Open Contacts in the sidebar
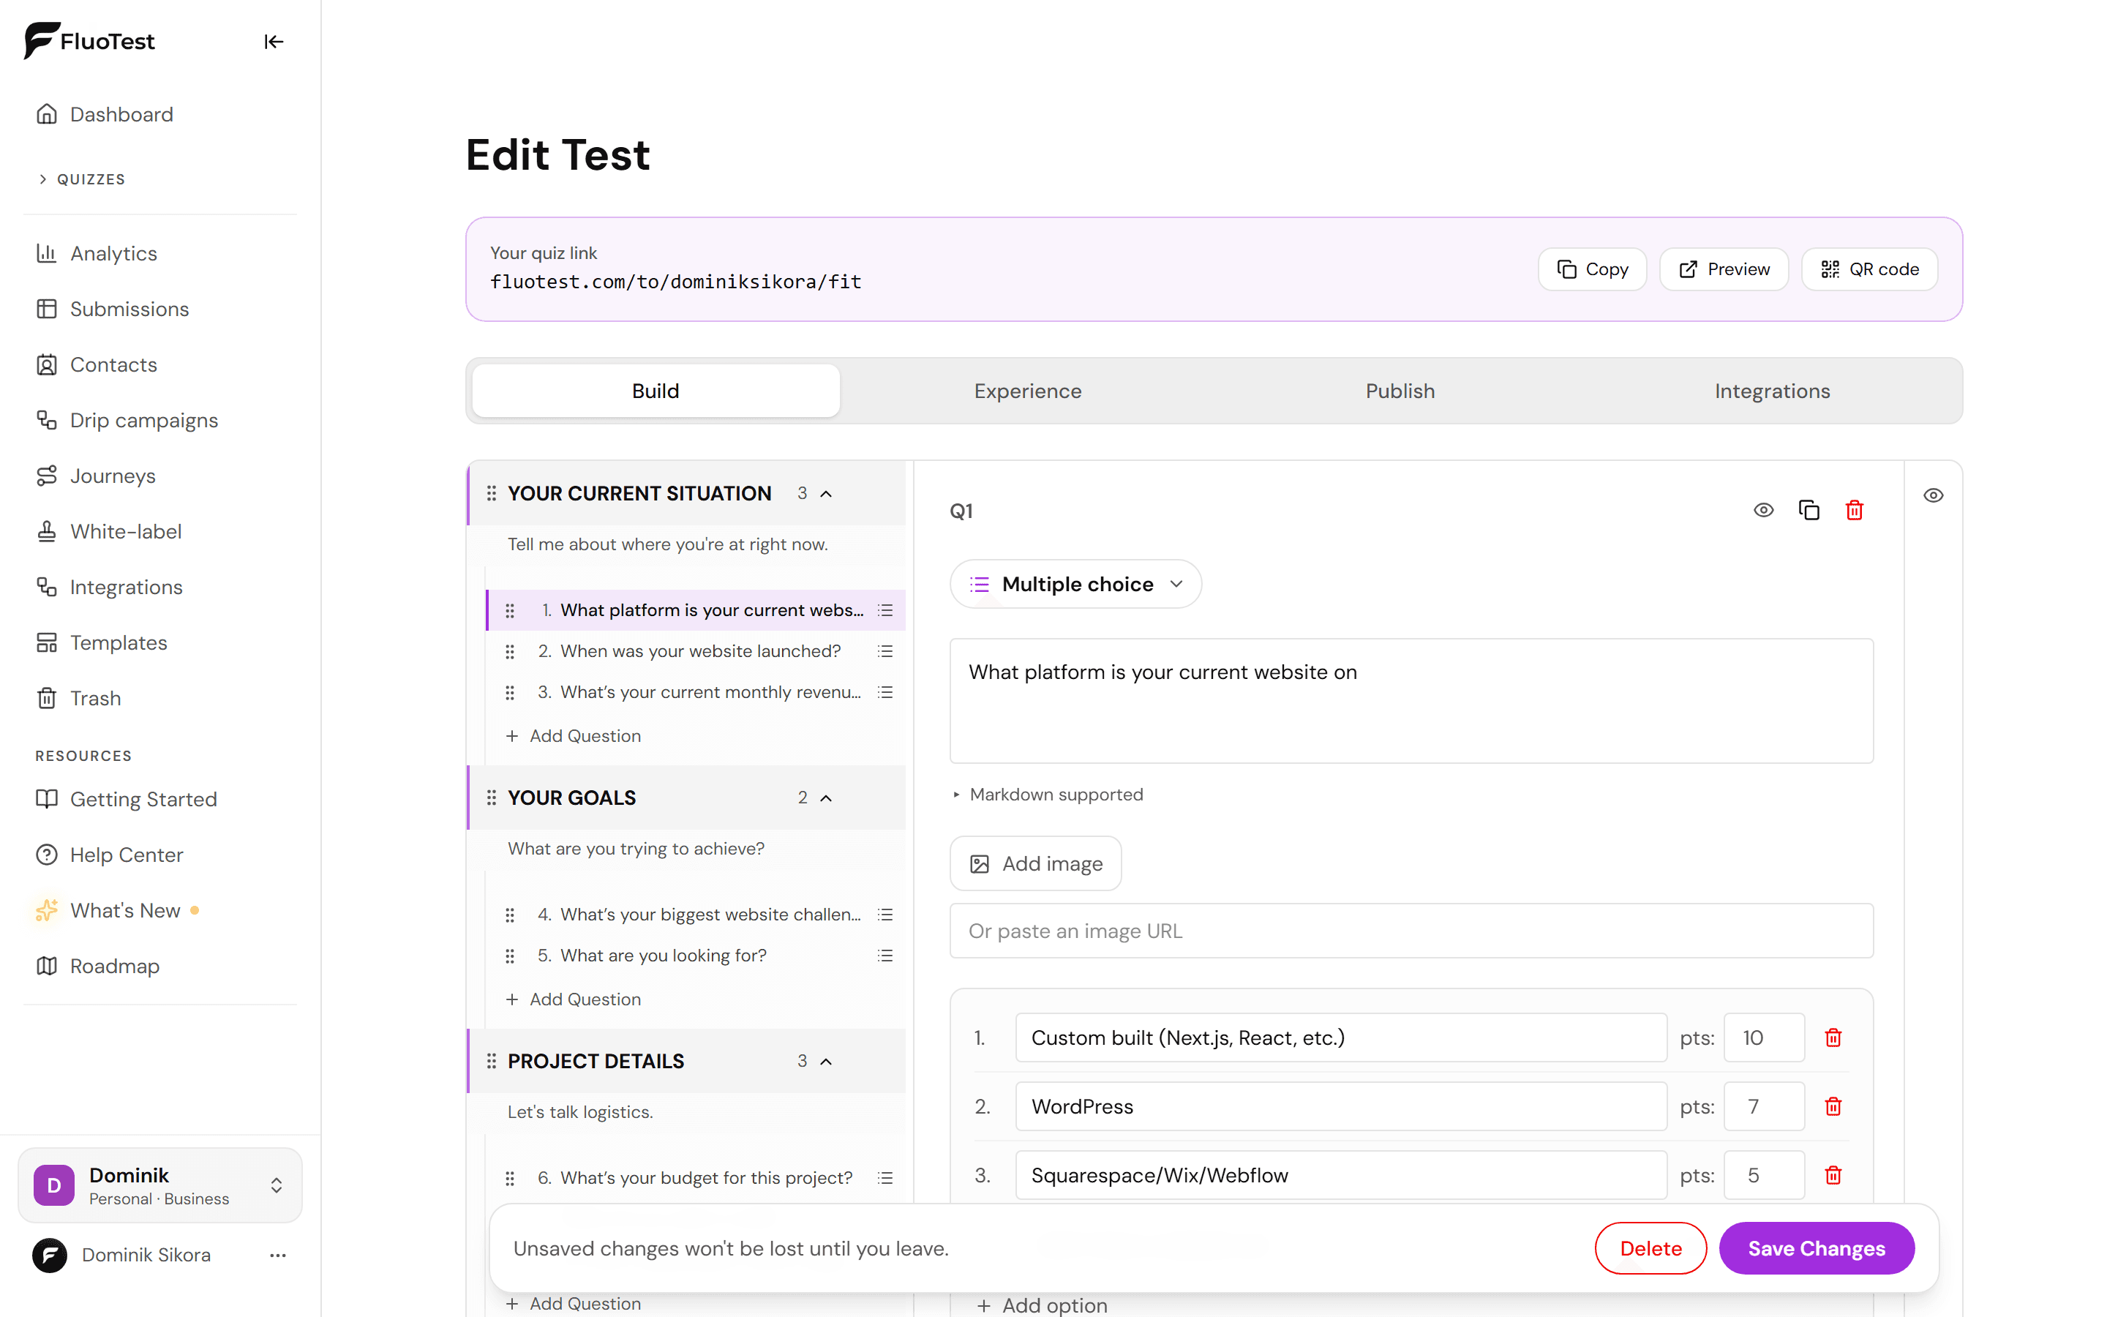The height and width of the screenshot is (1317, 2107). coord(97,365)
